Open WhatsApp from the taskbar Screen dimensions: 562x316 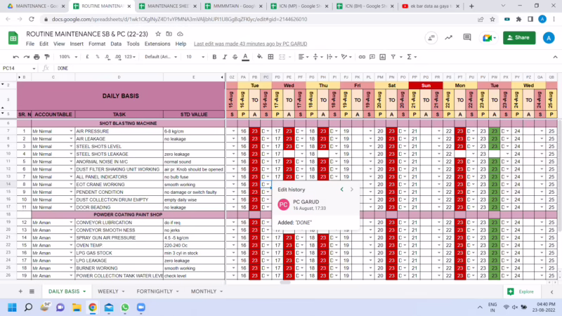[x=125, y=308]
